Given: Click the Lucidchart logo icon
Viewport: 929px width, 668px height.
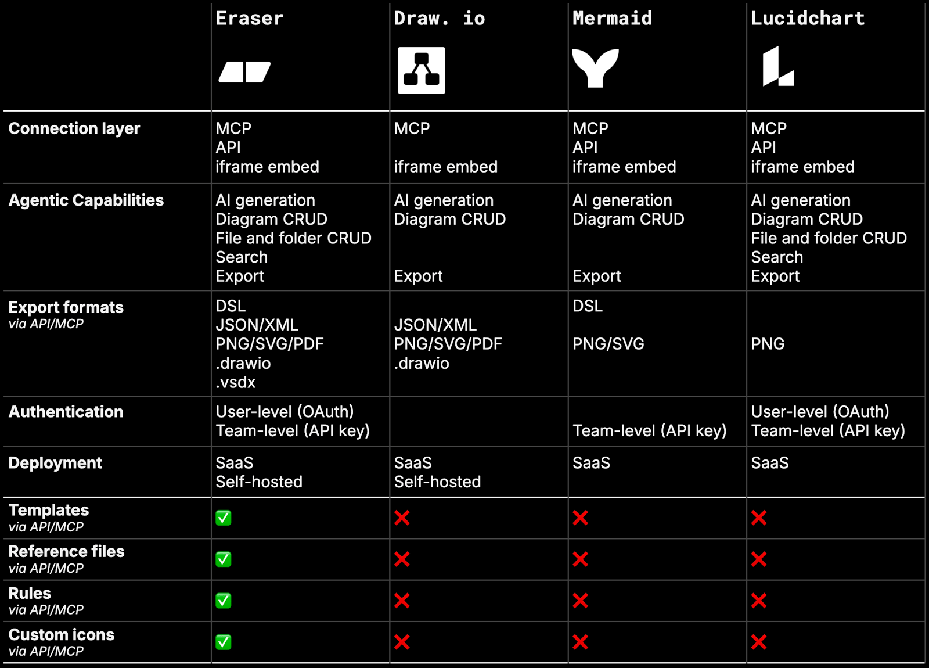Looking at the screenshot, I should tap(778, 67).
